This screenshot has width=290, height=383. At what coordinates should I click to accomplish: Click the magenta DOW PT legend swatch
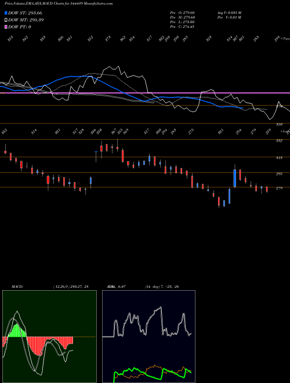6,27
